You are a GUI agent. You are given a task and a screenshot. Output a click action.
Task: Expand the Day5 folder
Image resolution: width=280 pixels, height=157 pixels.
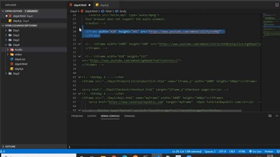(6, 74)
